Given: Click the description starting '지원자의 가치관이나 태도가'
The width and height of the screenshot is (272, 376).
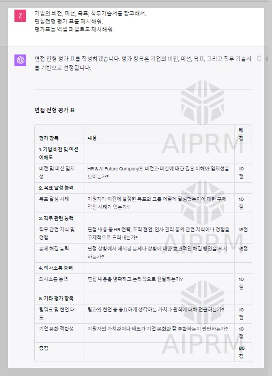Looking at the screenshot, I should click(158, 329).
